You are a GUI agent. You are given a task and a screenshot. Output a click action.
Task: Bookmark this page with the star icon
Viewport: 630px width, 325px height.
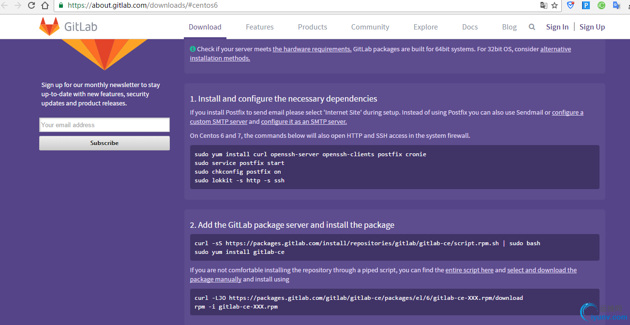(555, 6)
